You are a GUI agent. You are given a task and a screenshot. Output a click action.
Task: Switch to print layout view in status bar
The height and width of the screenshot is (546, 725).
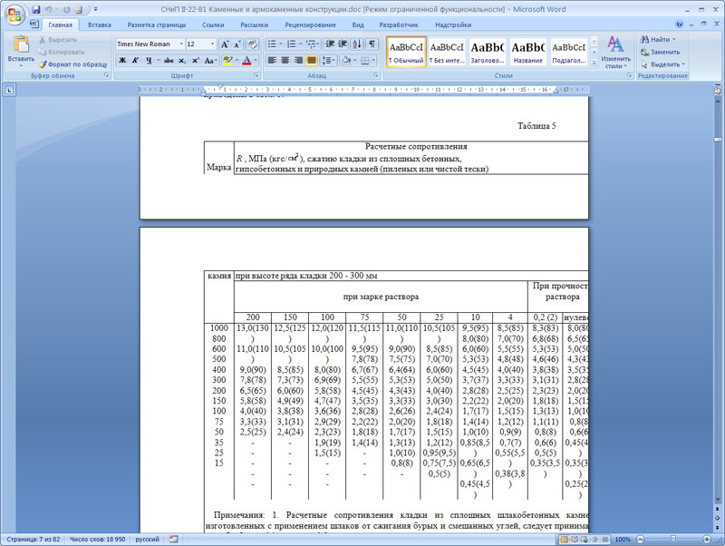[x=564, y=539]
